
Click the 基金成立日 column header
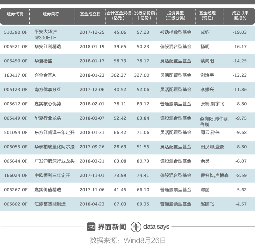90,14
